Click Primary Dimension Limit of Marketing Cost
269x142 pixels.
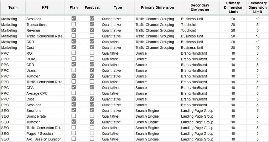coord(233,48)
